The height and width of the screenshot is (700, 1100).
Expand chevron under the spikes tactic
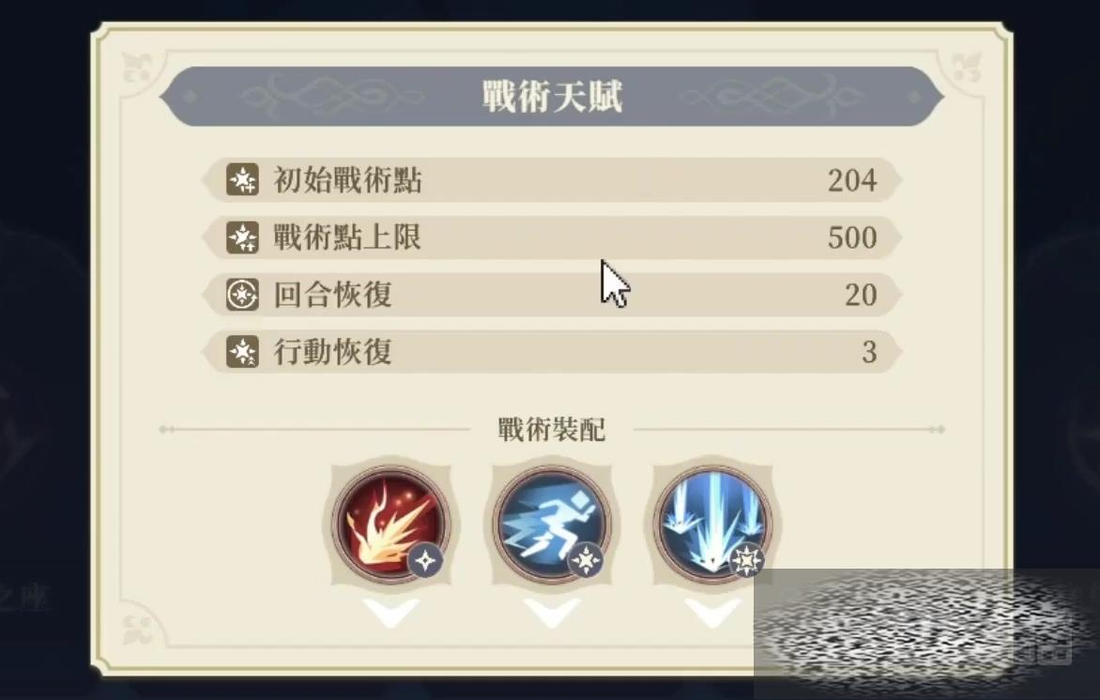click(x=712, y=613)
